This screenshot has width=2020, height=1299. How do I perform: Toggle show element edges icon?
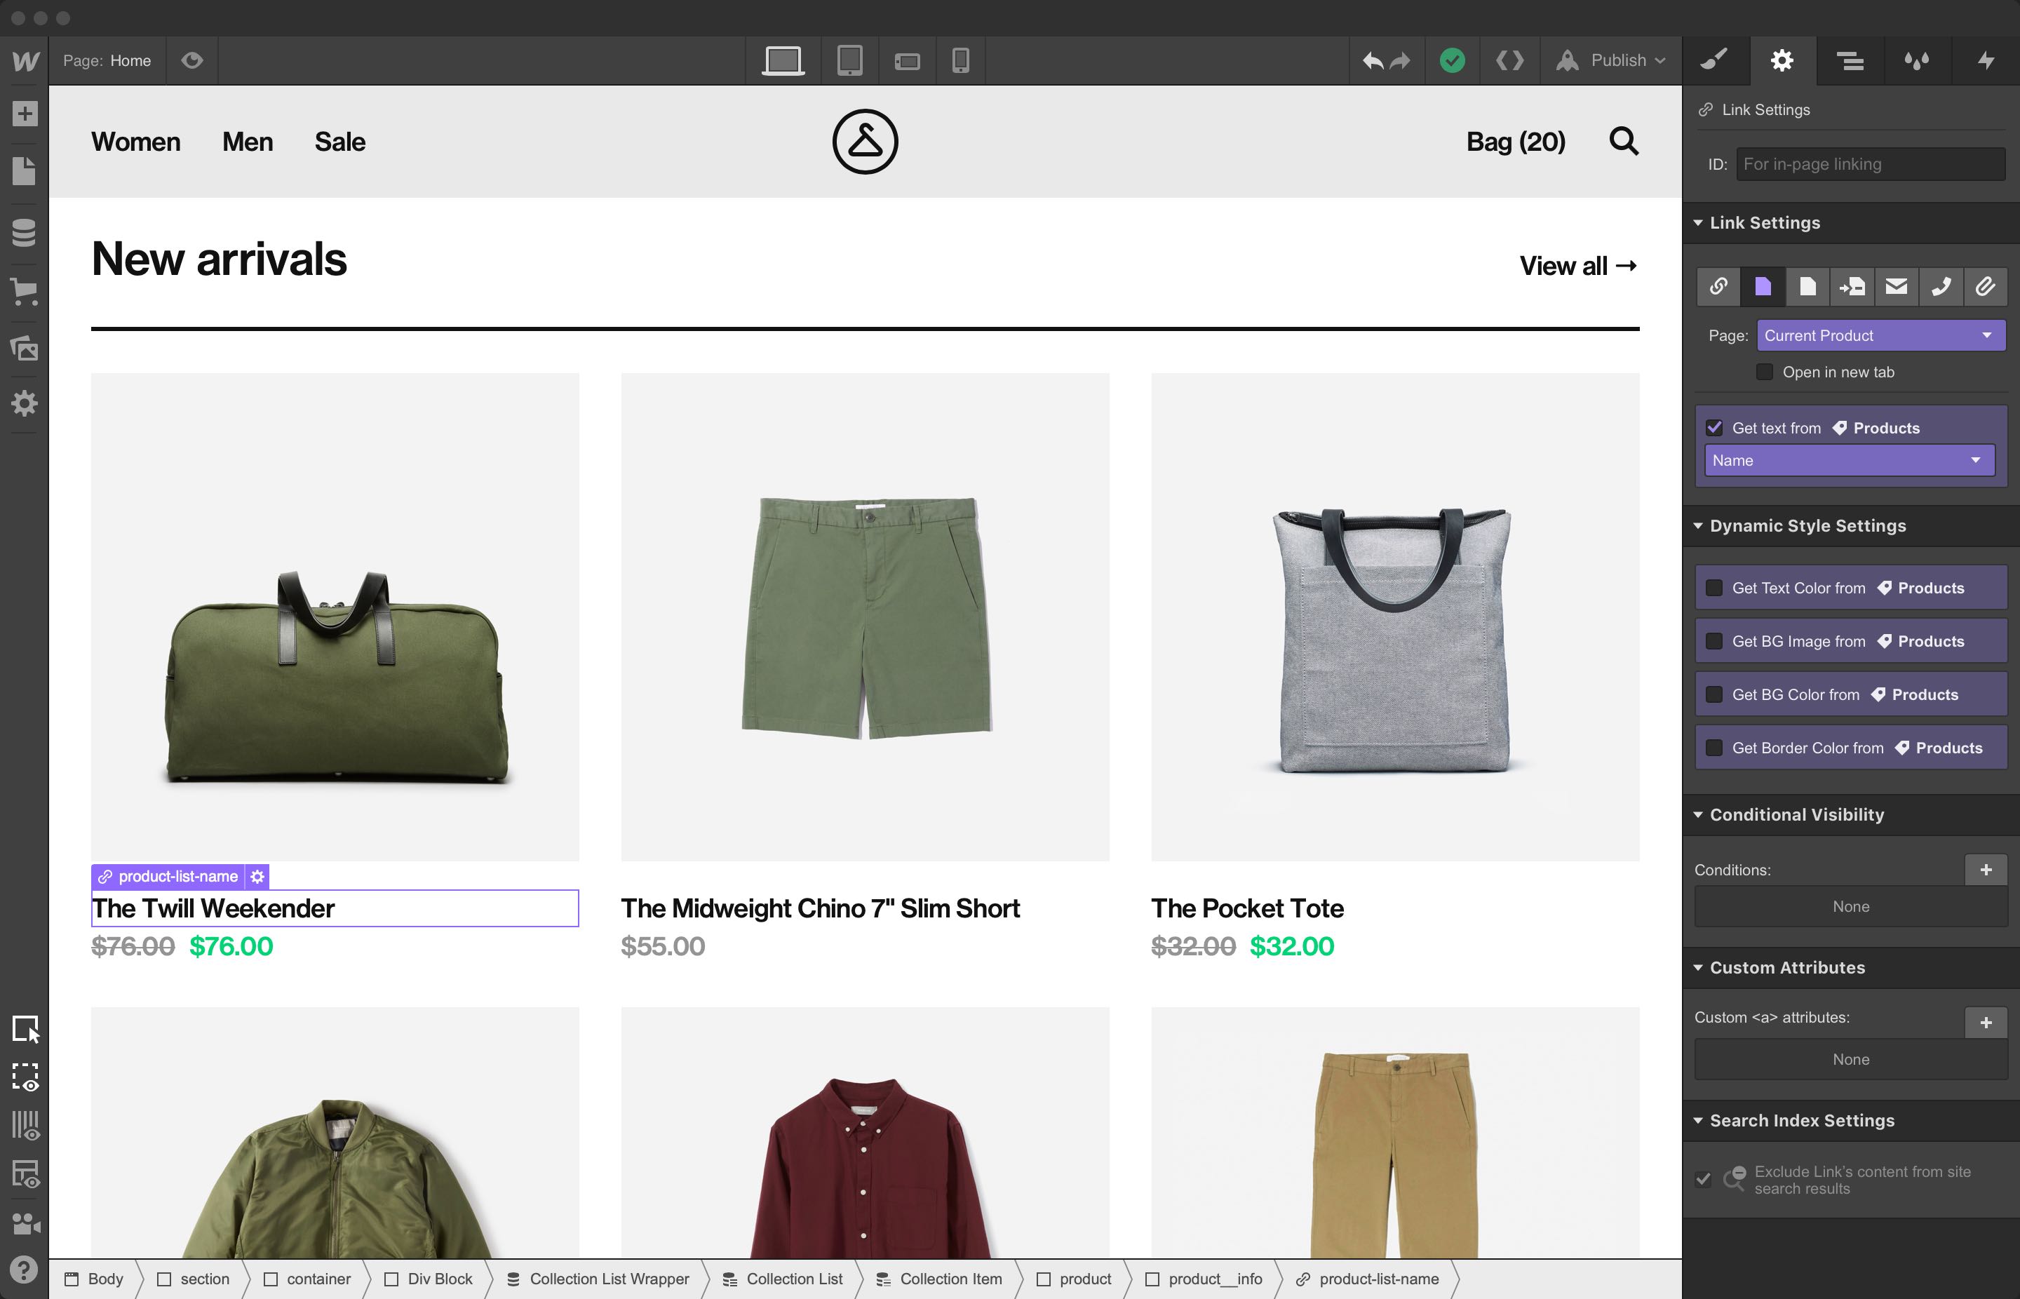click(x=26, y=1077)
